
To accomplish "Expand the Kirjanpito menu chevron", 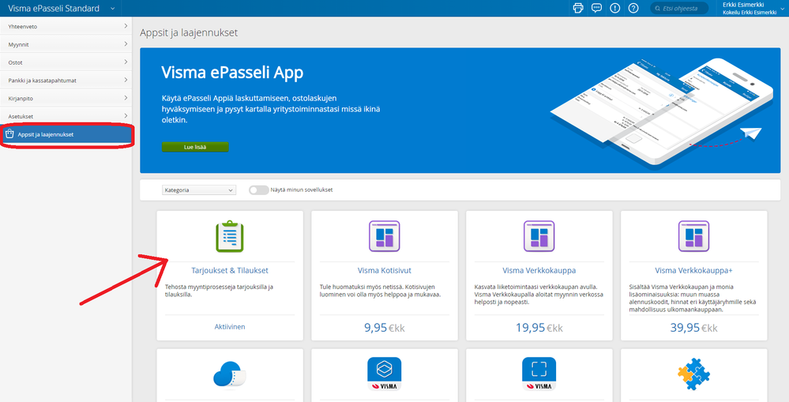I will click(126, 98).
